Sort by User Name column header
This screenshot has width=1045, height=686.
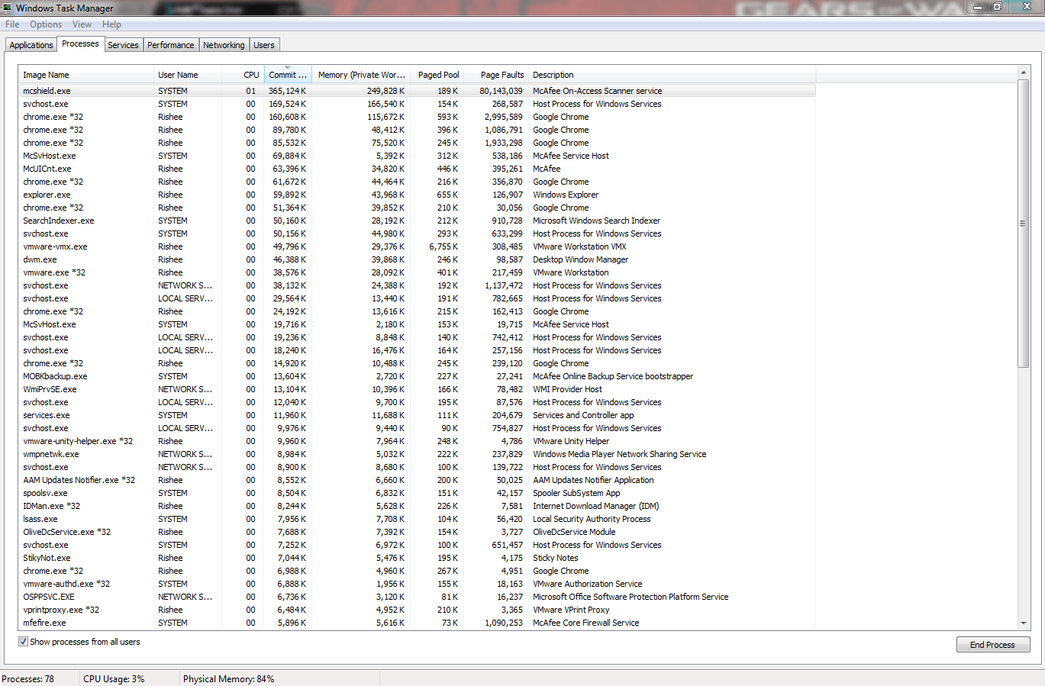point(188,75)
